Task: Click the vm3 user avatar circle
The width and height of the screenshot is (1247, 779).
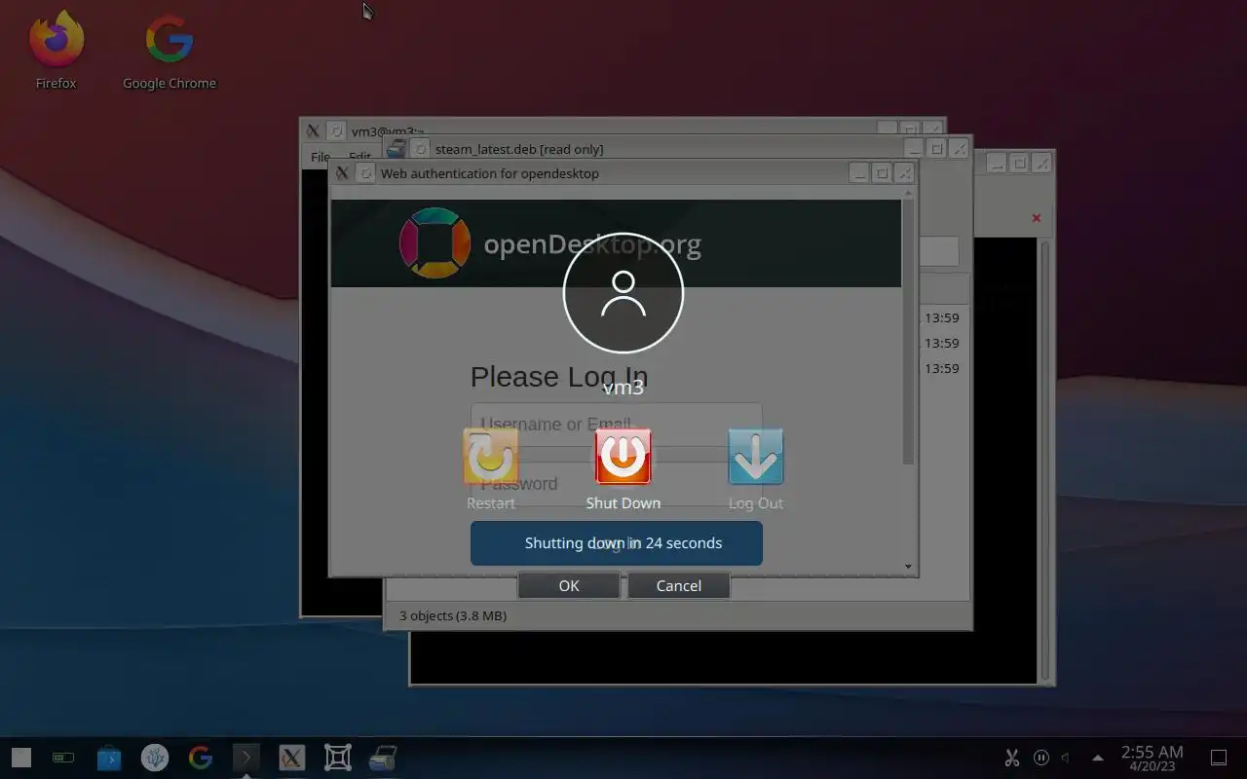Action: (623, 292)
